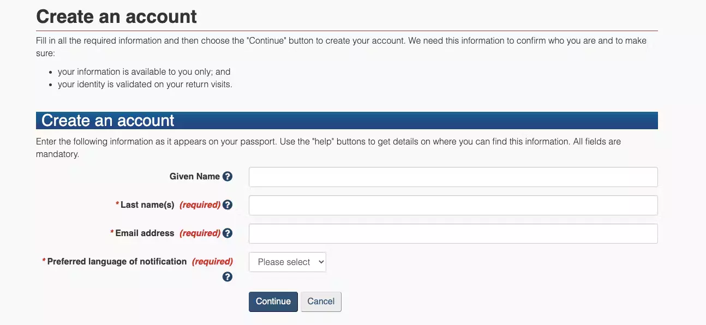Click the bullet about identity validated on return visits
Viewport: 706px width, 325px height.
pyautogui.click(x=145, y=85)
